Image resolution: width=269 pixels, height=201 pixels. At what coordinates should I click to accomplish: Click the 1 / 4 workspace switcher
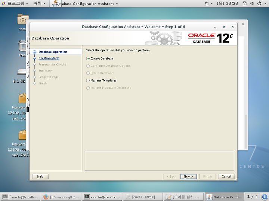pos(252,197)
